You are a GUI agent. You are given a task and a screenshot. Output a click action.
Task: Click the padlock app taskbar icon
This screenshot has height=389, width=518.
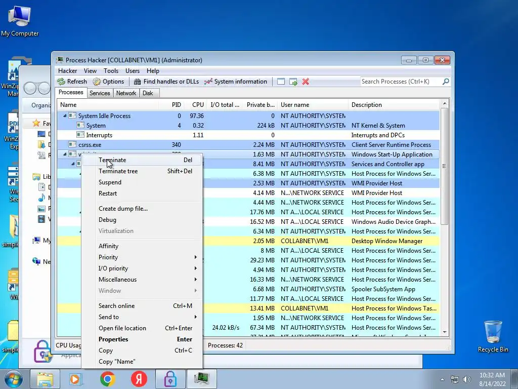coord(170,379)
